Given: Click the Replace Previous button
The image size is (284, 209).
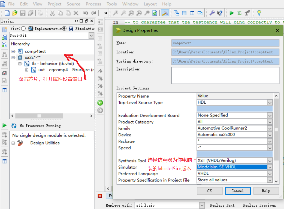Looking at the screenshot, I should tap(259, 205).
